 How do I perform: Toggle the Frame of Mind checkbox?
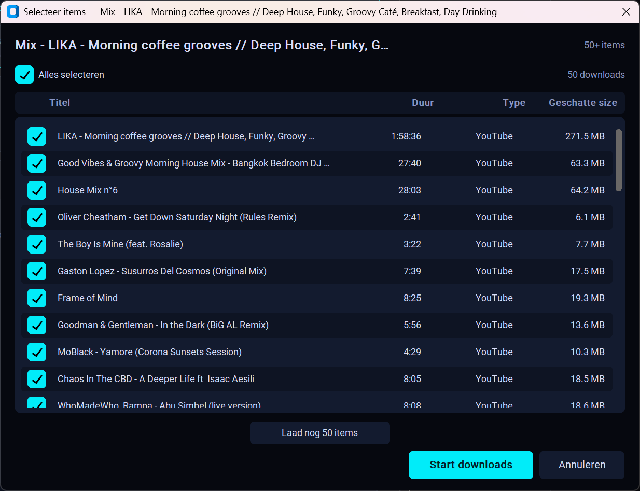(37, 298)
